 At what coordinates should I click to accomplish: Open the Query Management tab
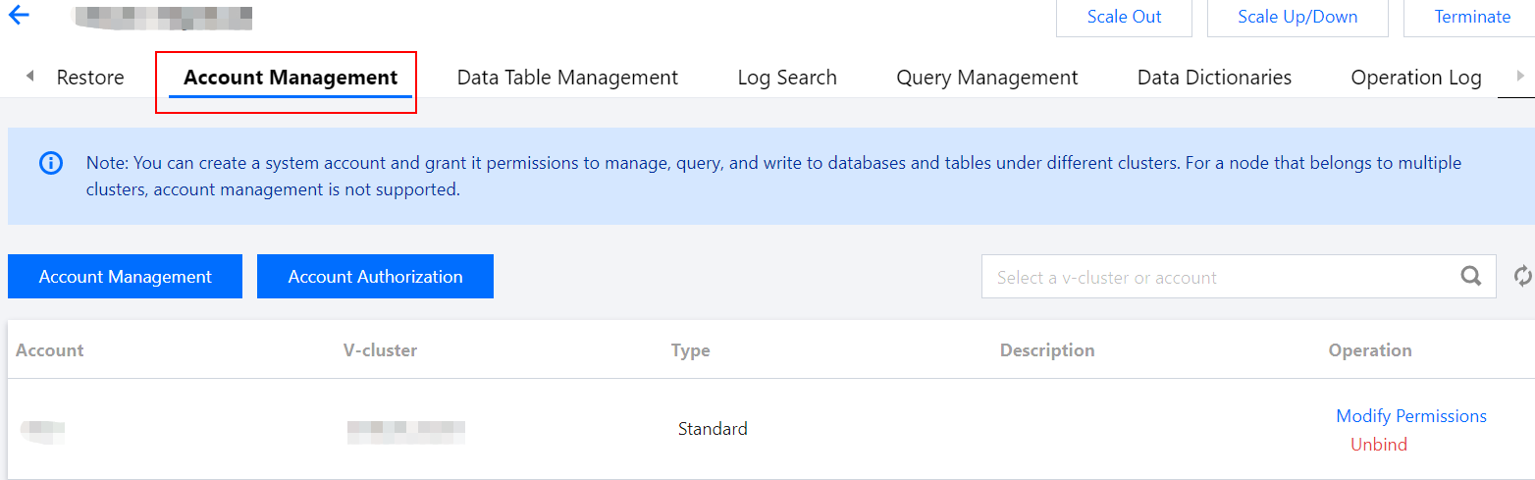pos(986,78)
